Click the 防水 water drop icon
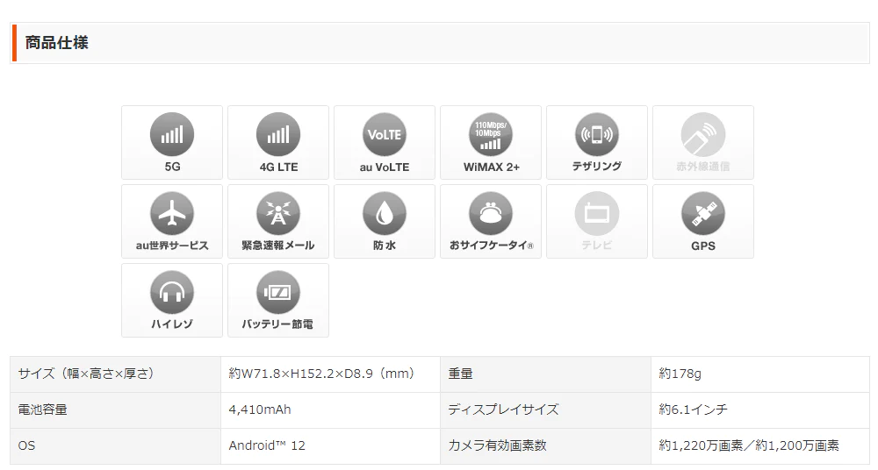This screenshot has height=470, width=878. pyautogui.click(x=385, y=214)
